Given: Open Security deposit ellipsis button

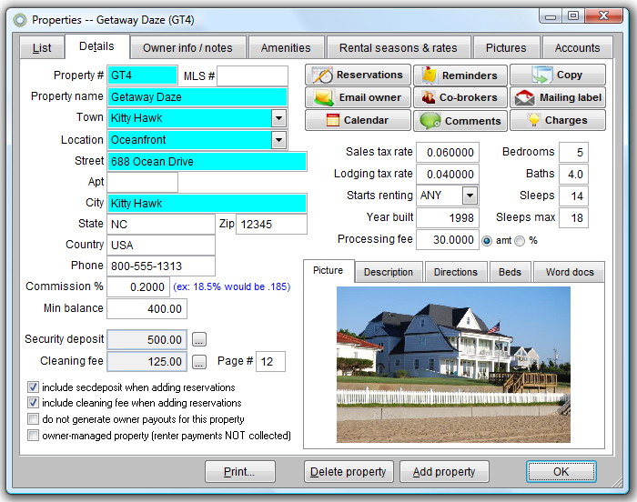Looking at the screenshot, I should (199, 339).
